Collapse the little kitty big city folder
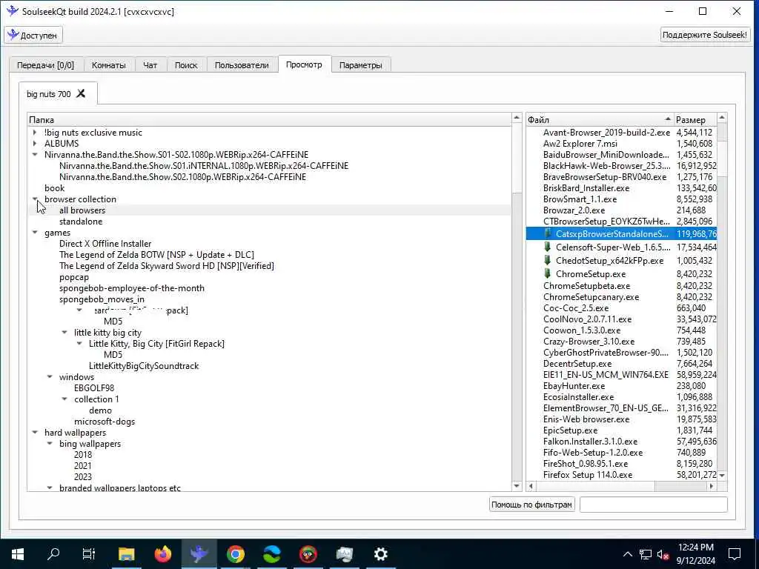 point(64,333)
